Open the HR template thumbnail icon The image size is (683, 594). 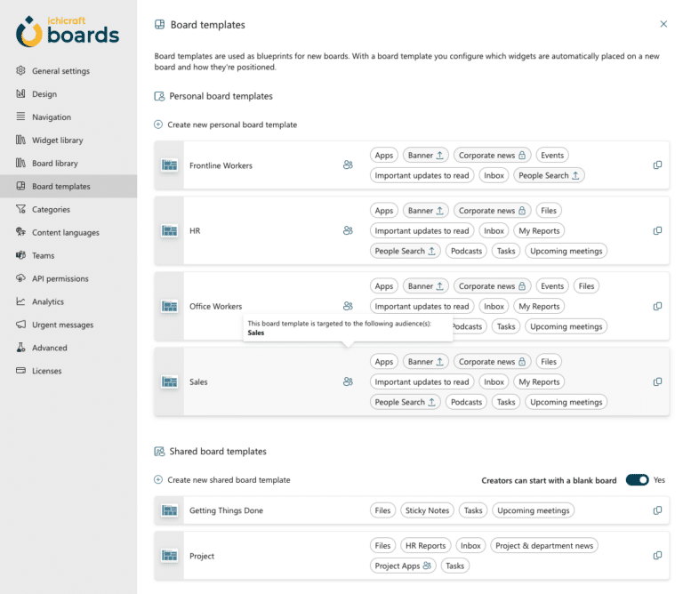[170, 231]
